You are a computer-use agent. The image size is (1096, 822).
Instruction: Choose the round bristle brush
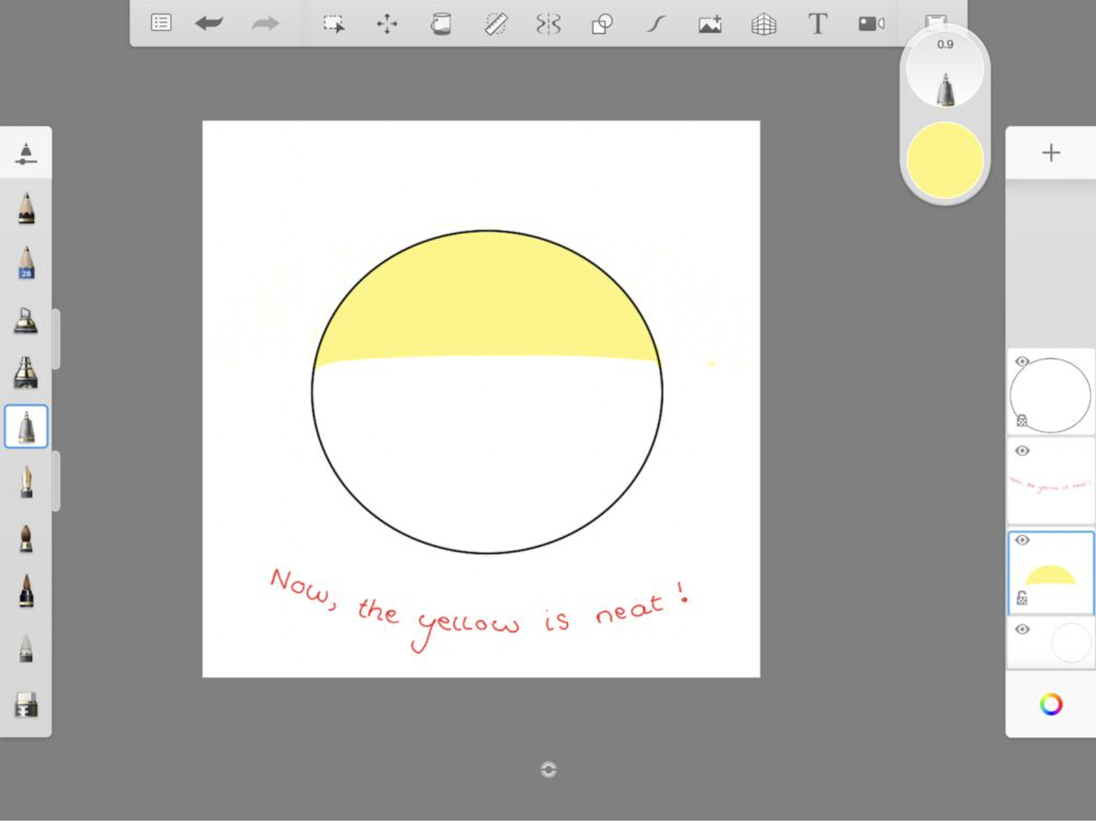26,538
